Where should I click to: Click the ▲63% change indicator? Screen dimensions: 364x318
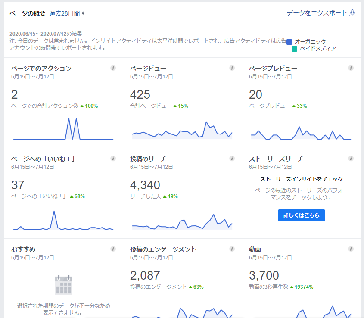click(x=196, y=287)
